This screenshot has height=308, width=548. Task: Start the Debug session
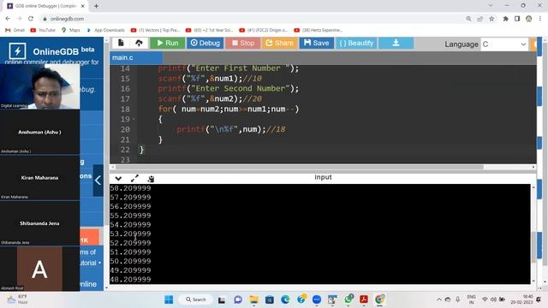pos(205,43)
